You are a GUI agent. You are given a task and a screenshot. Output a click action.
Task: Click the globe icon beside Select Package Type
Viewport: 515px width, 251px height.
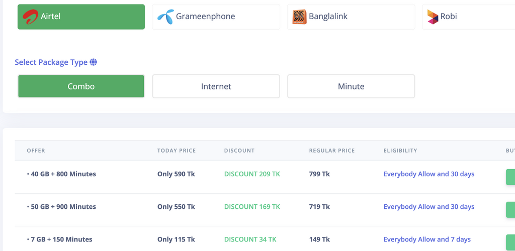coord(93,62)
